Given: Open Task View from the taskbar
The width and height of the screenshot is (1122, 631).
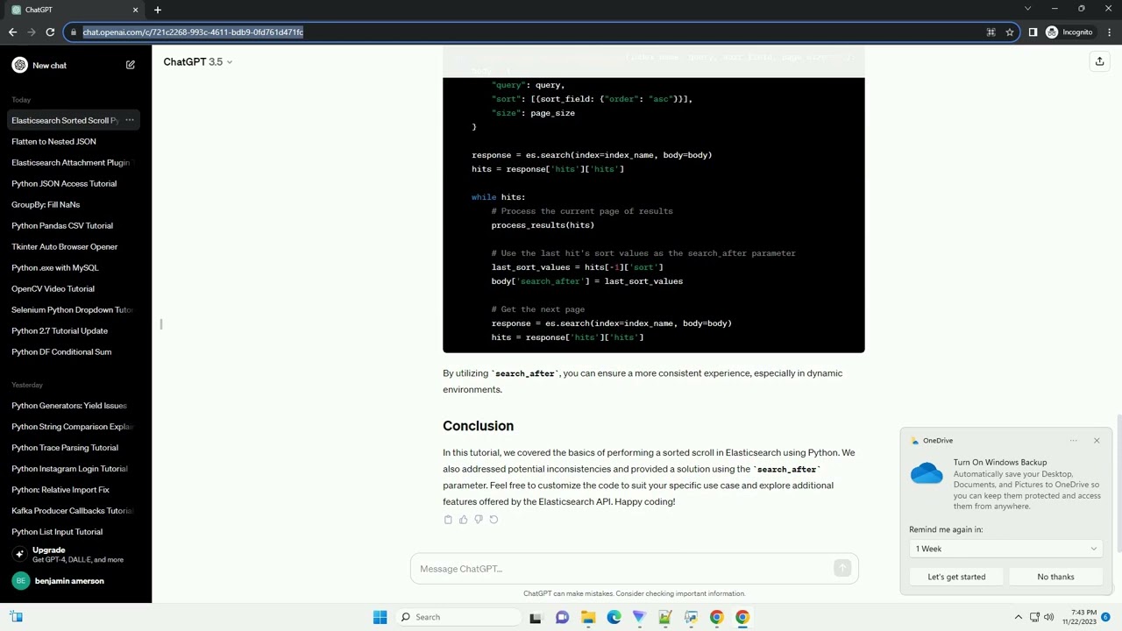Looking at the screenshot, I should 536,617.
